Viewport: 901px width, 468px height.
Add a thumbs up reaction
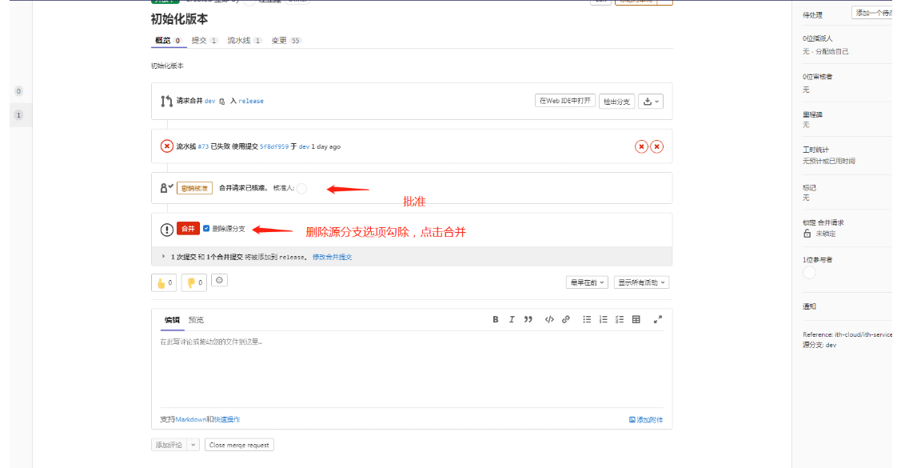(164, 282)
